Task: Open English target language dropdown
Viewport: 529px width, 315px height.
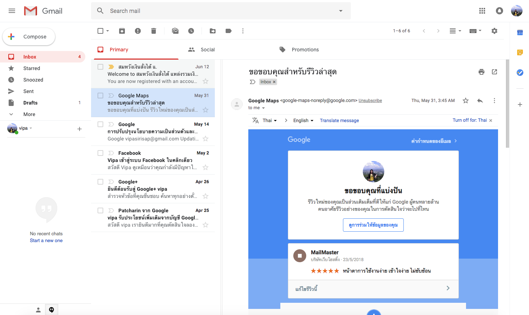Action: point(303,121)
